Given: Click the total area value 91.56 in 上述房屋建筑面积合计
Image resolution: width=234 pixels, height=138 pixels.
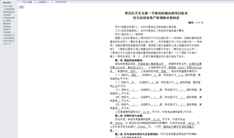Looking at the screenshot, I should tap(146, 112).
